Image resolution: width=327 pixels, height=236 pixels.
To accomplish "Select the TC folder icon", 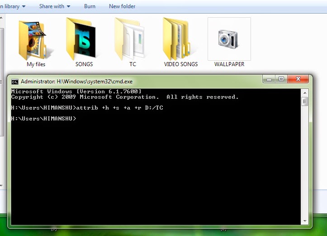I will pyautogui.click(x=129, y=39).
